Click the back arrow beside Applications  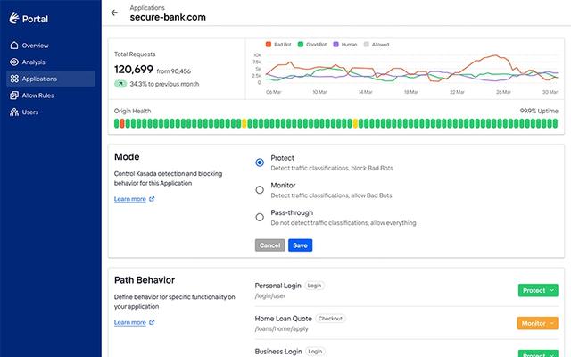114,12
